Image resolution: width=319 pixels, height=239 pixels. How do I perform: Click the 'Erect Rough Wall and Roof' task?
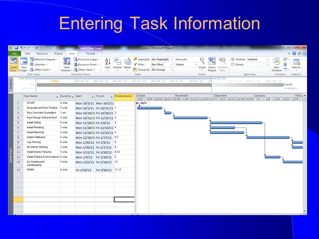[x=42, y=118]
